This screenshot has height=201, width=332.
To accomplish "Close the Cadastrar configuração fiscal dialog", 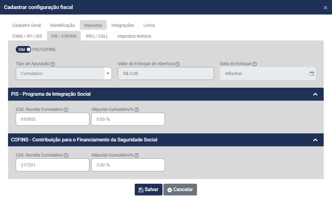I will coord(326,8).
